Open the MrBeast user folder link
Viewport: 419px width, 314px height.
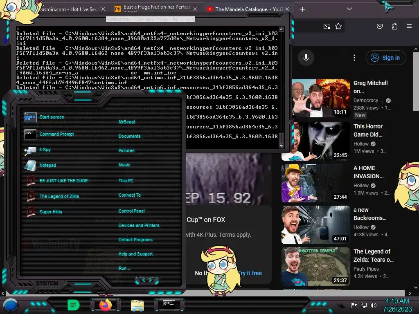(127, 122)
